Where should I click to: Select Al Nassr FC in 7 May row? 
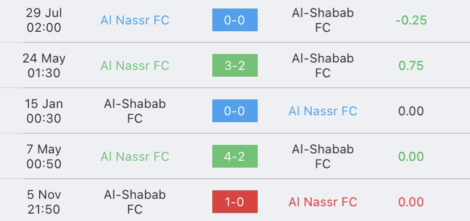click(x=135, y=157)
